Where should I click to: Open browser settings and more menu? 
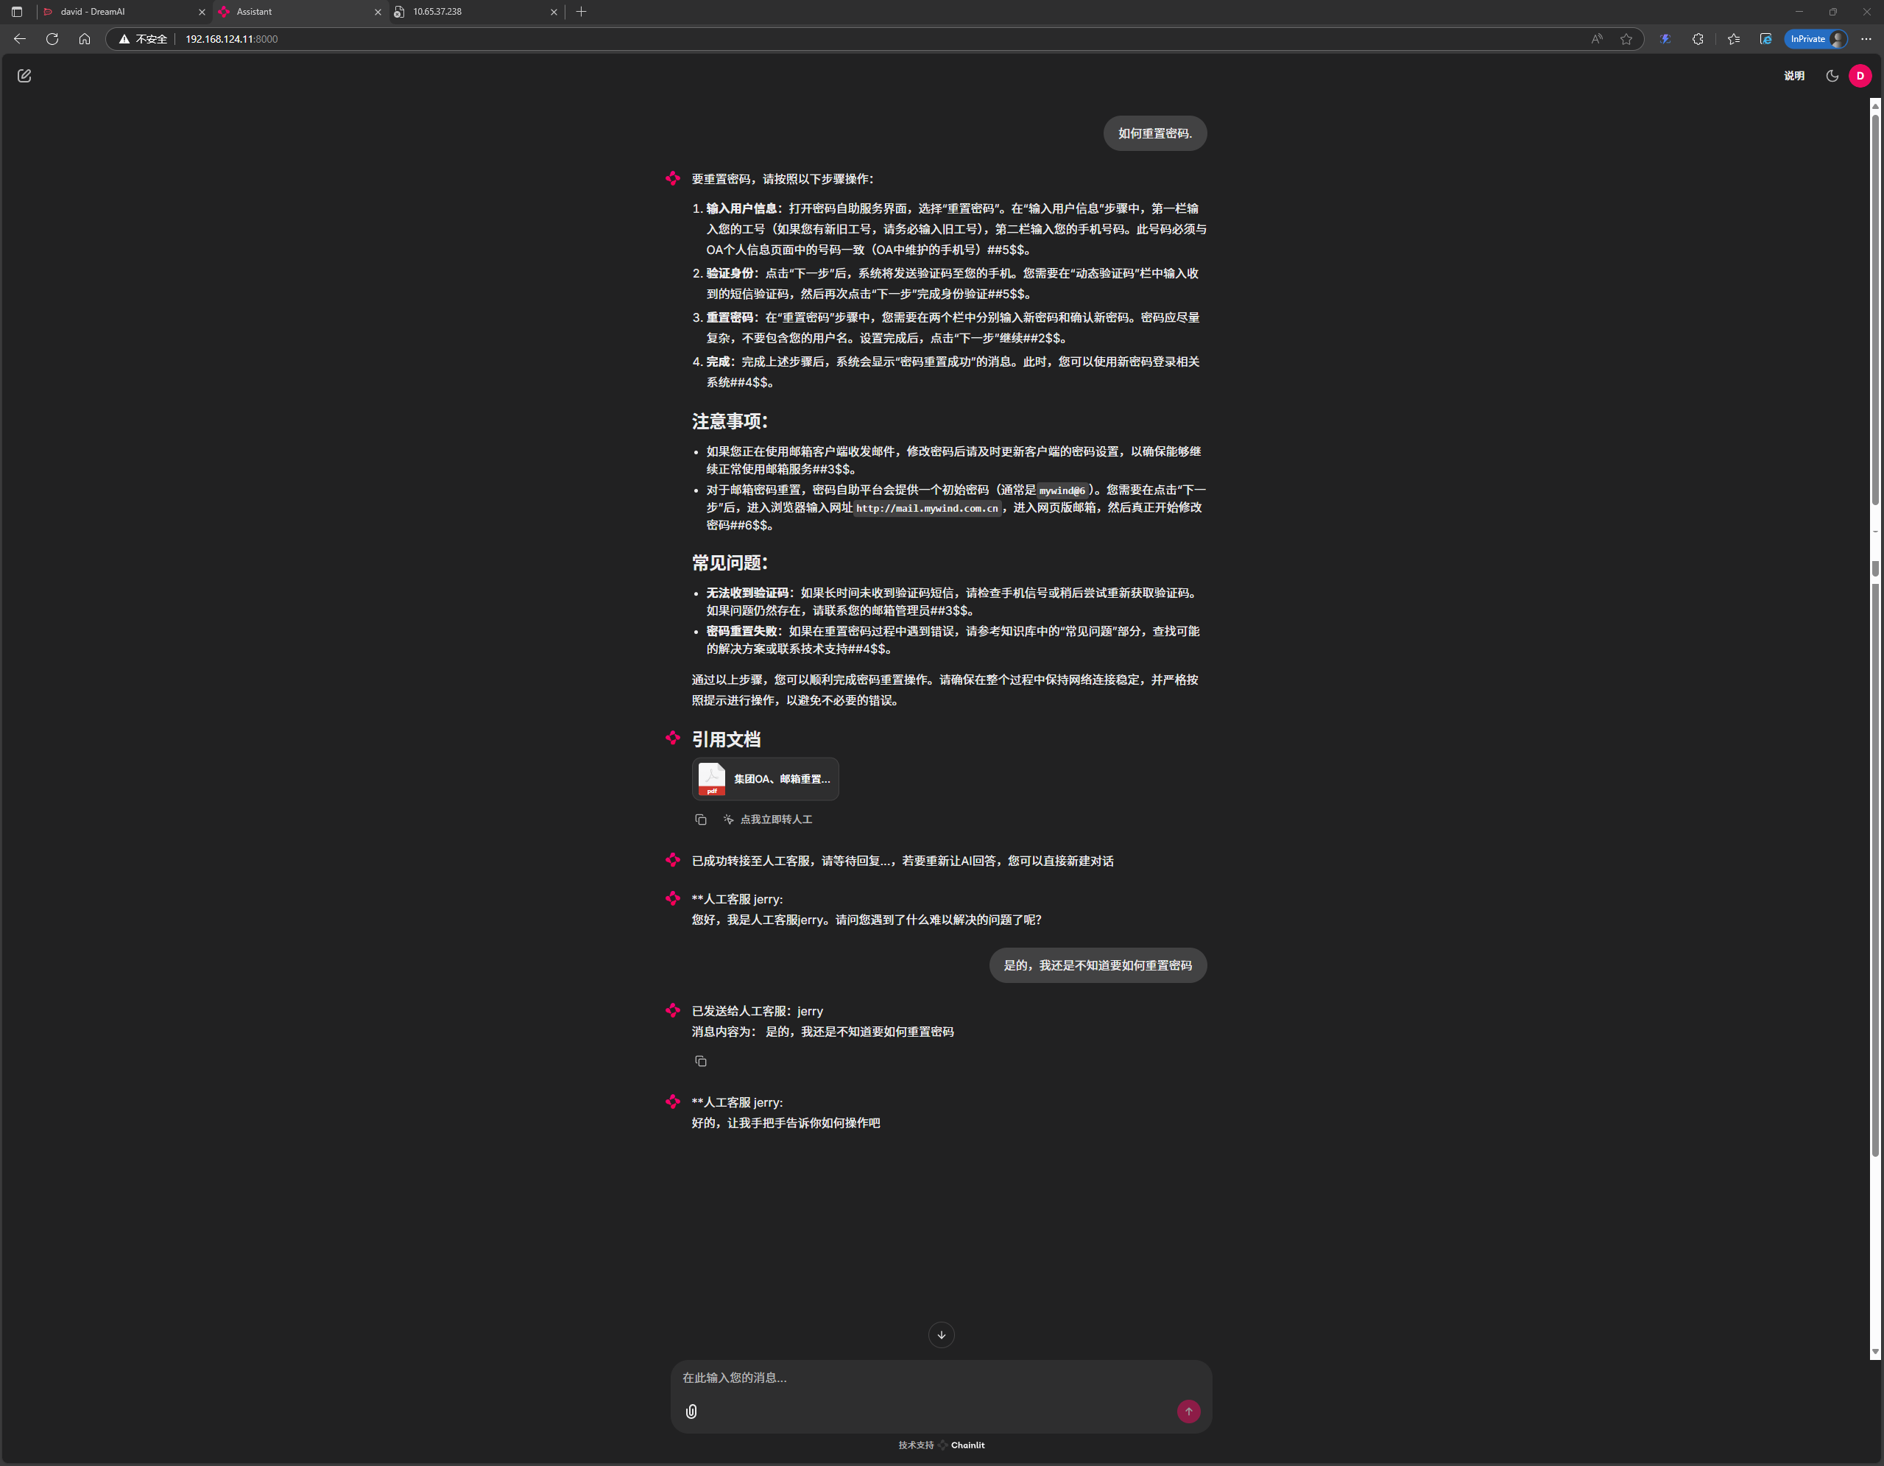pyautogui.click(x=1866, y=39)
